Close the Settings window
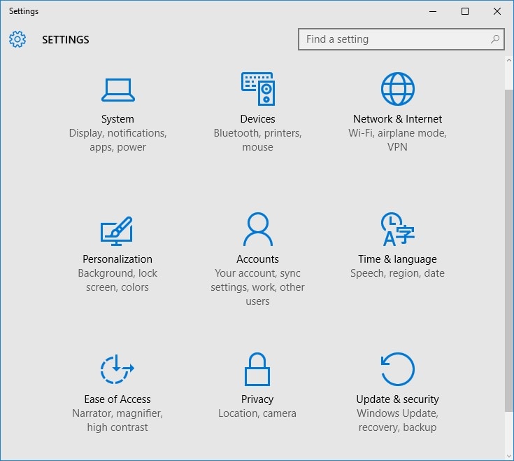514x461 pixels. click(497, 11)
